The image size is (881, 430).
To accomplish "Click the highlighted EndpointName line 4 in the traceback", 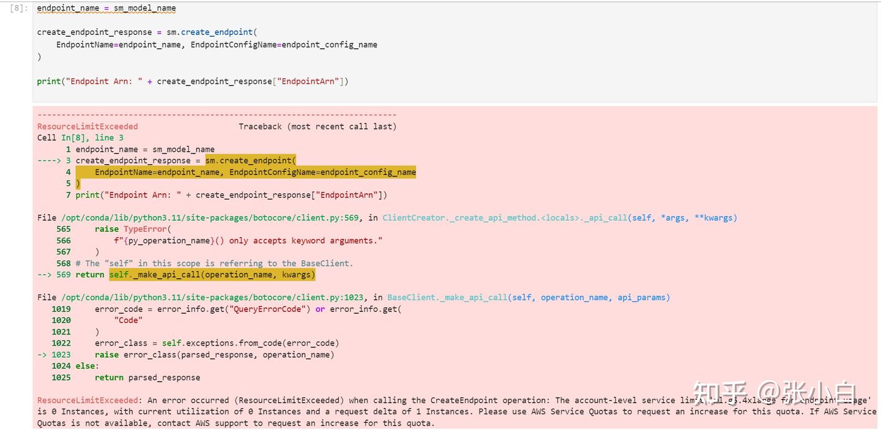I will pyautogui.click(x=255, y=172).
